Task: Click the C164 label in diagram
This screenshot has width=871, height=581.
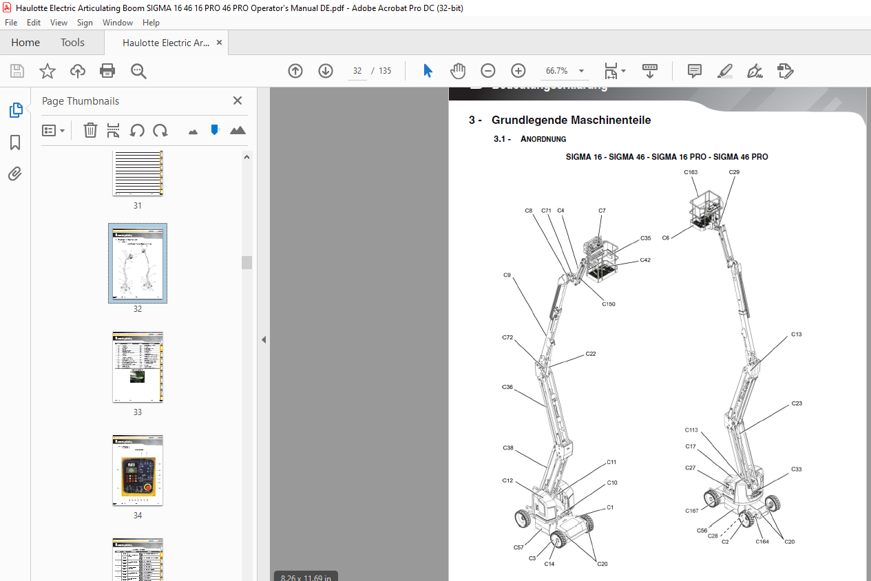Action: [x=762, y=542]
